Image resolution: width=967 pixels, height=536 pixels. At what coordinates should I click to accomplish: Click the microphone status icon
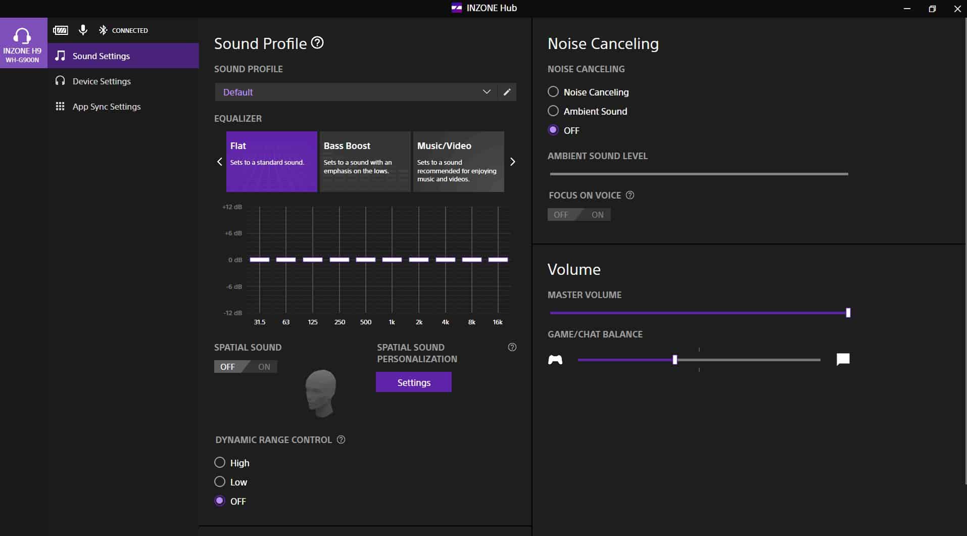[83, 30]
